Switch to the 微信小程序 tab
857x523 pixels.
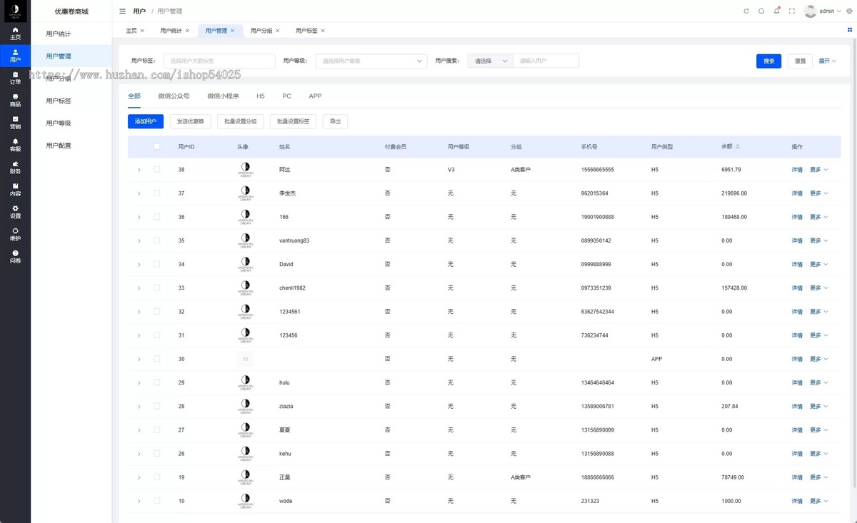point(223,96)
